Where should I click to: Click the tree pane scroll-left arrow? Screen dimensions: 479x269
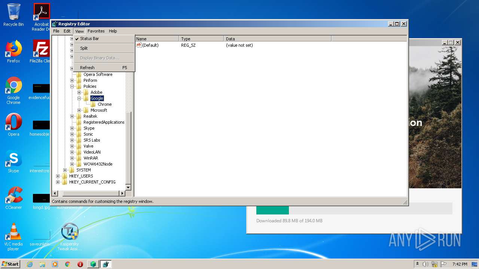[55, 193]
